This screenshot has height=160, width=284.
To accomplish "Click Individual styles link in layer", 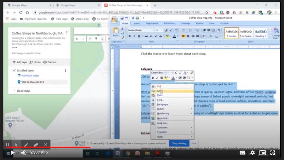I will [x=30, y=76].
